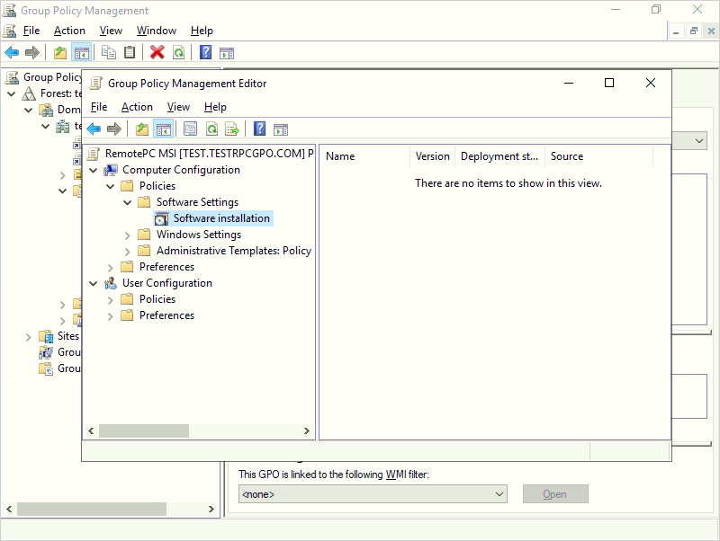This screenshot has width=720, height=541.
Task: Open Window menu in Group Policy Management
Action: [156, 31]
